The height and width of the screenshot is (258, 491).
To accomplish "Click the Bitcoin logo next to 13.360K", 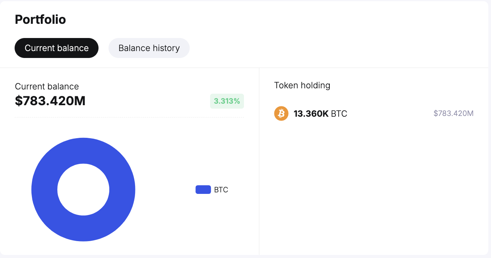I will tap(281, 113).
